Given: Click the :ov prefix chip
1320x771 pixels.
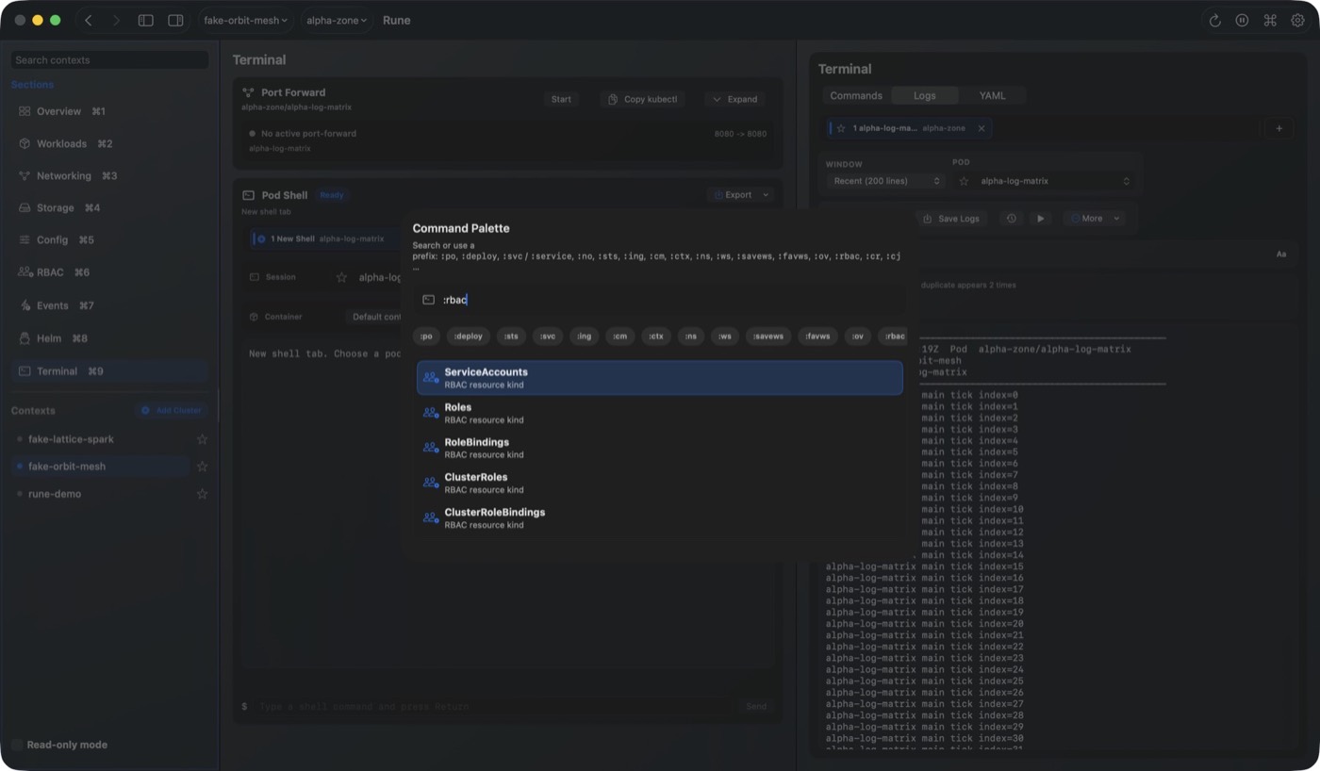Looking at the screenshot, I should (x=858, y=336).
